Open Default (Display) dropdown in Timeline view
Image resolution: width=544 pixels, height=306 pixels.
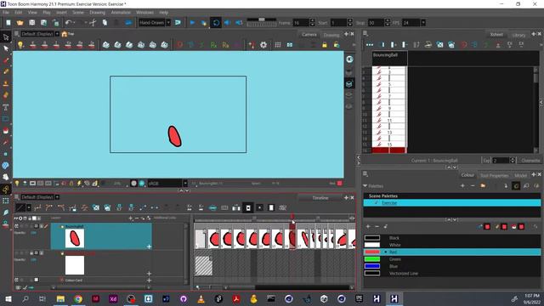coord(57,197)
